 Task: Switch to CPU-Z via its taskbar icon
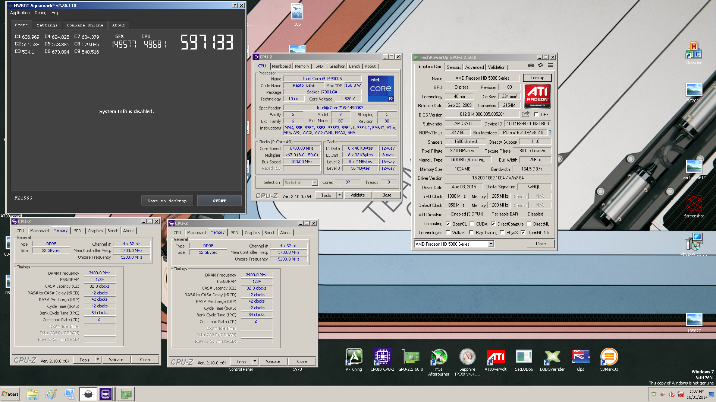coord(106,394)
